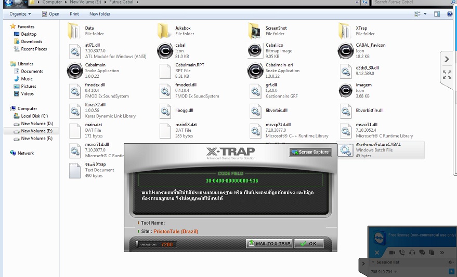Image resolution: width=457 pixels, height=277 pixels.
Task: Click the Search Futrue Cabal field
Action: [413, 2]
